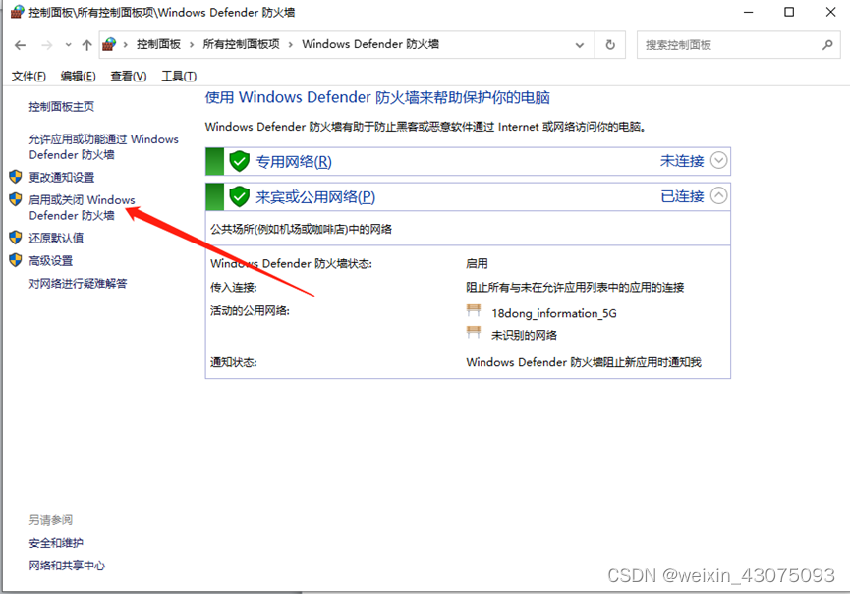Open 更改通知设置 link
The height and width of the screenshot is (594, 850).
click(61, 177)
